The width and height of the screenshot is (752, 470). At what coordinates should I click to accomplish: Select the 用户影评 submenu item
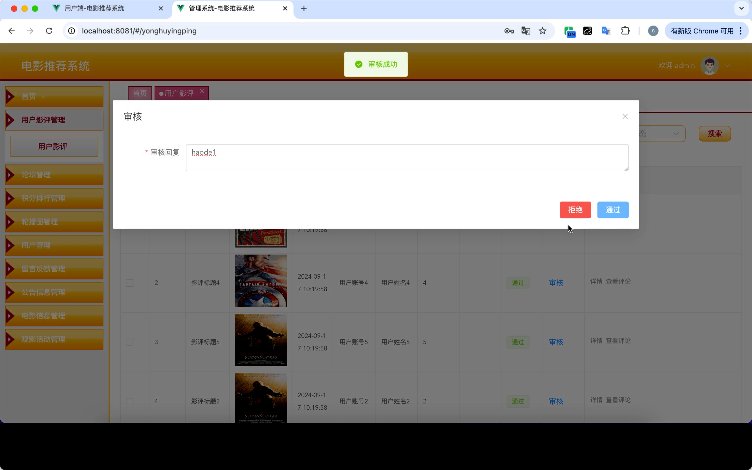(x=54, y=146)
